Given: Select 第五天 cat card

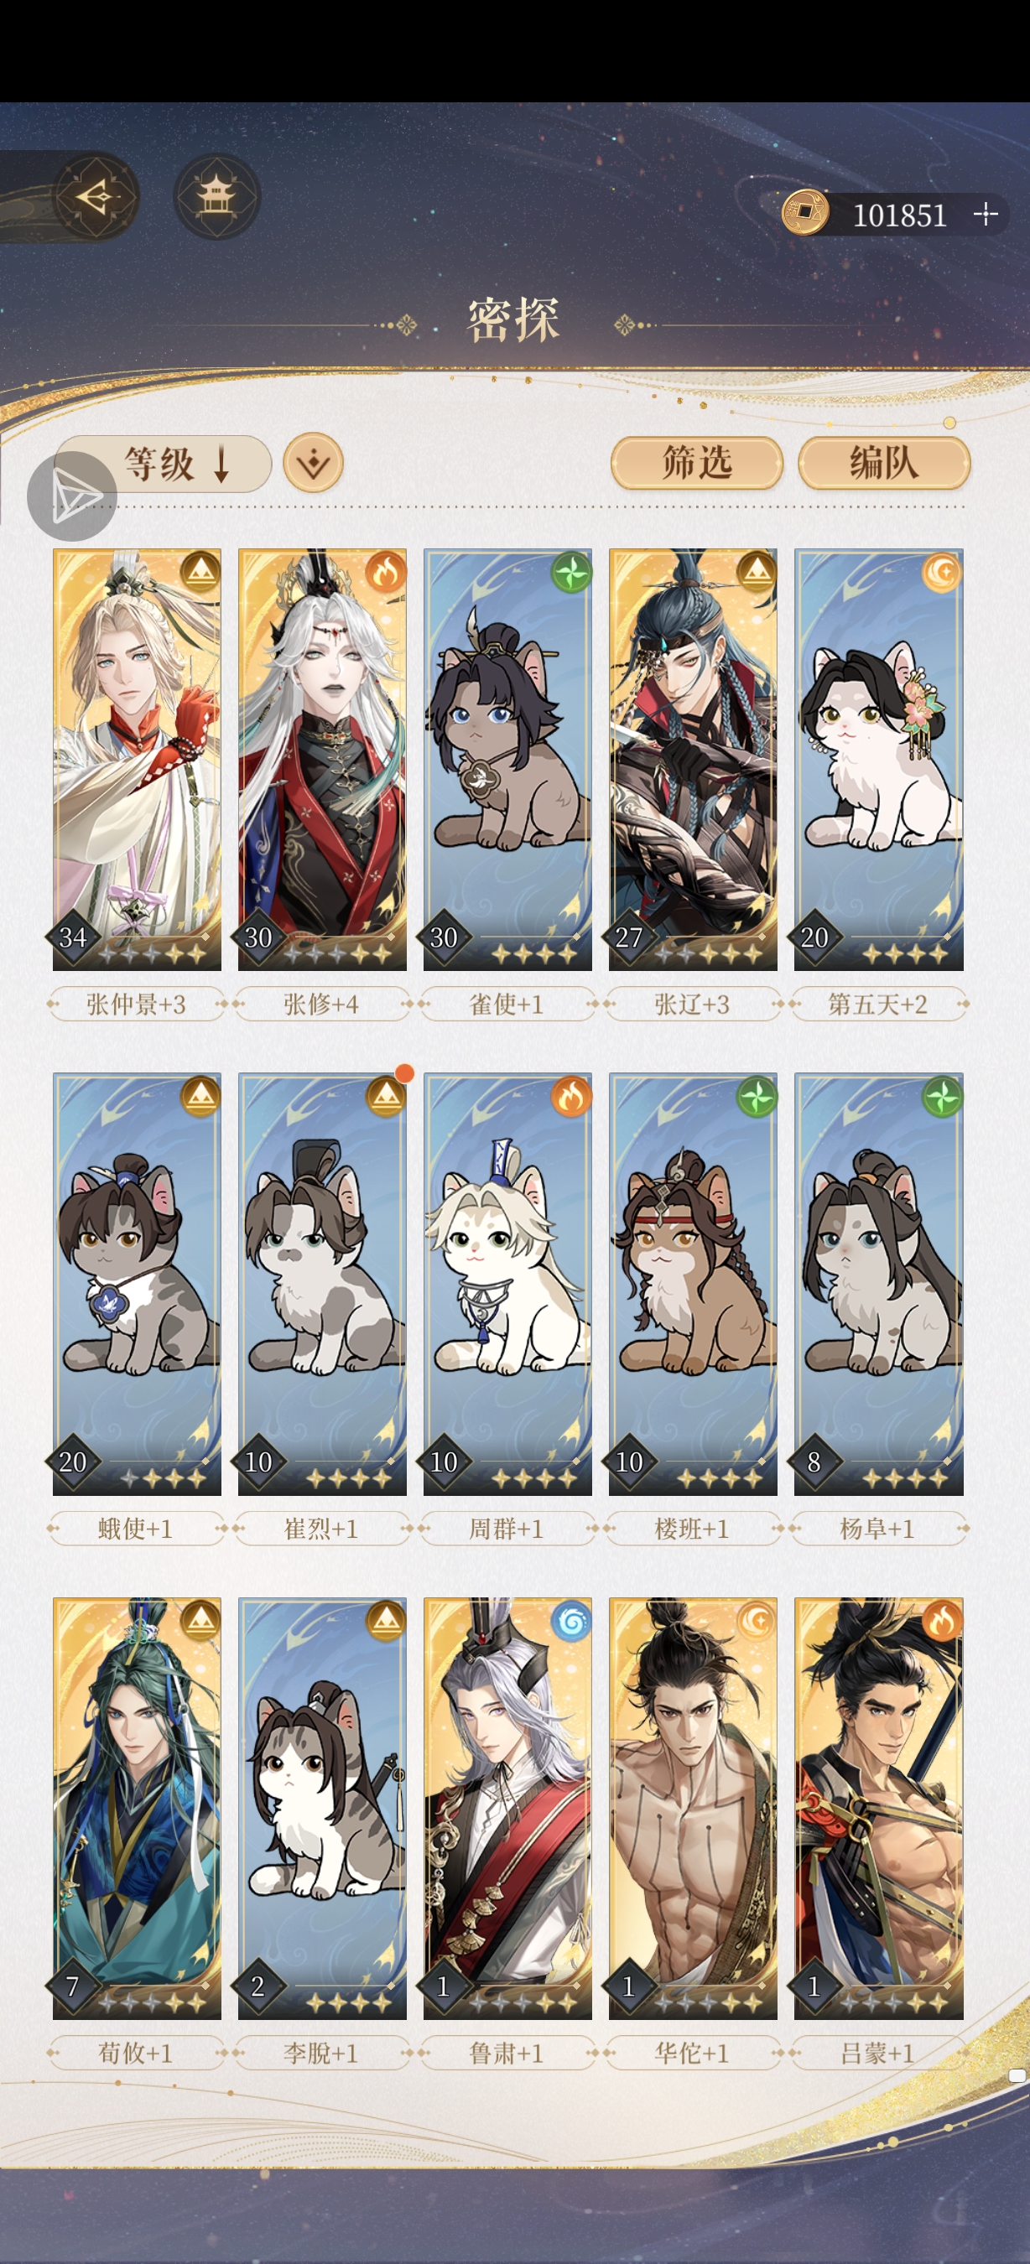Looking at the screenshot, I should 878,760.
